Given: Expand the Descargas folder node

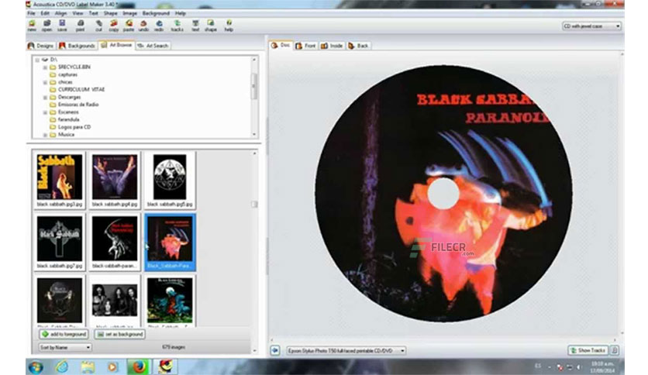Looking at the screenshot, I should pos(45,98).
